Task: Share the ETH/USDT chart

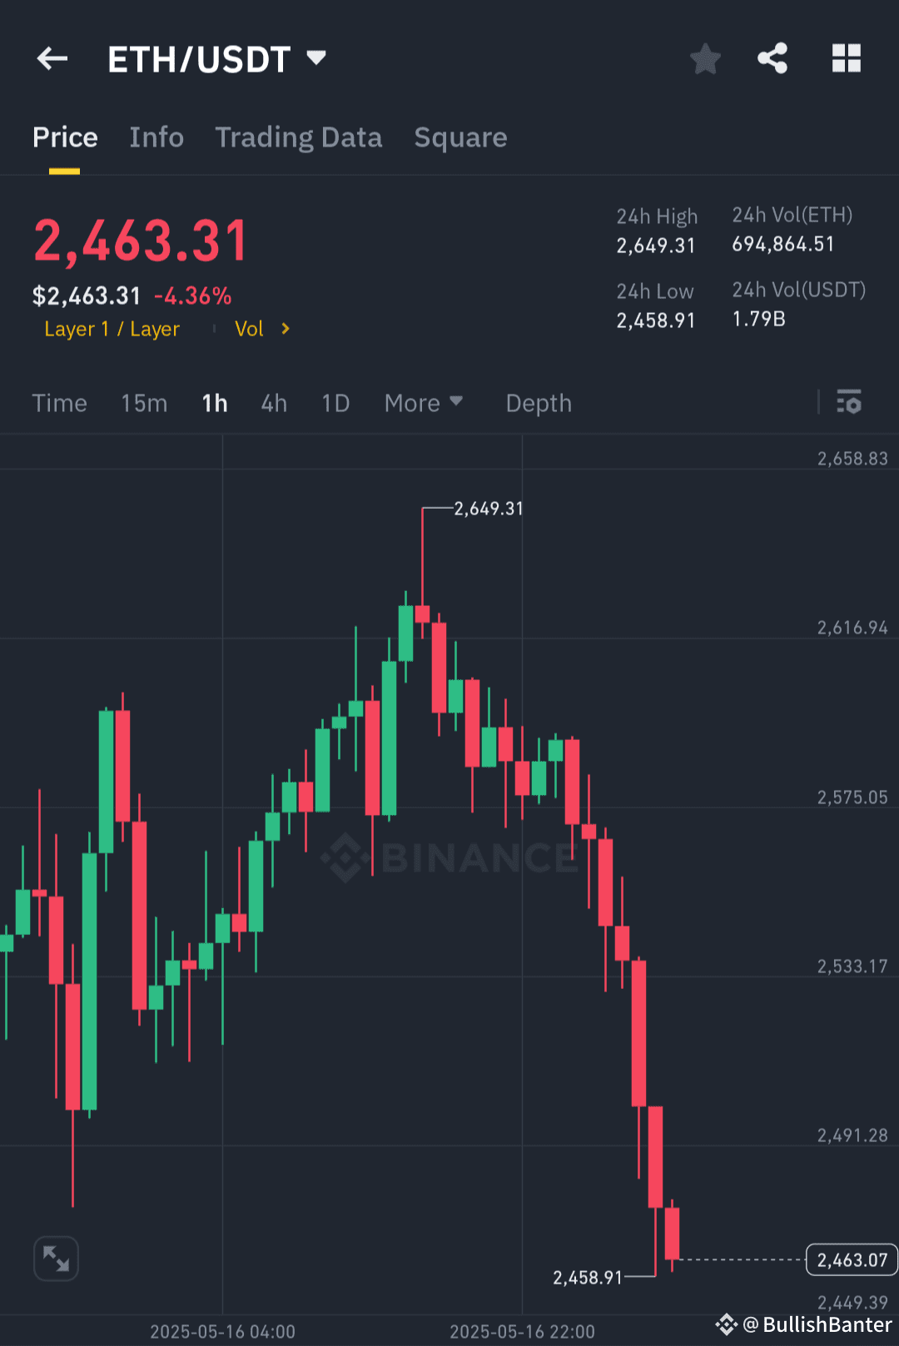Action: click(x=772, y=57)
